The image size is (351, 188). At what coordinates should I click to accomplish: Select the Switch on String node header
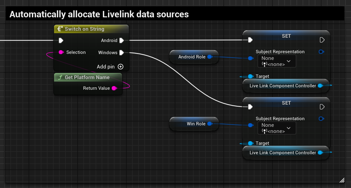91,29
